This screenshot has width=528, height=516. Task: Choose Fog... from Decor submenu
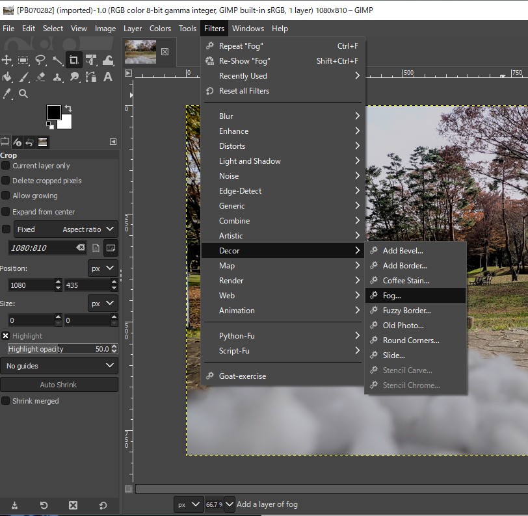point(416,296)
